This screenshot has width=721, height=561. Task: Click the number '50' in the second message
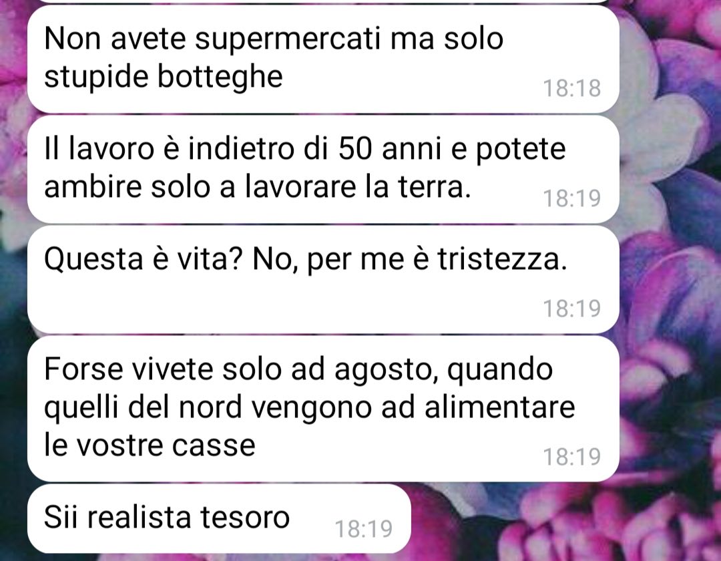[354, 148]
